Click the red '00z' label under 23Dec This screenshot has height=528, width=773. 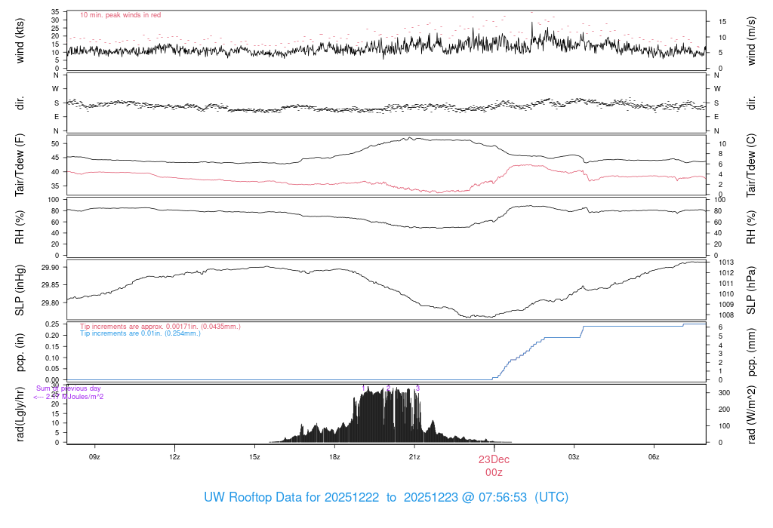tap(494, 472)
